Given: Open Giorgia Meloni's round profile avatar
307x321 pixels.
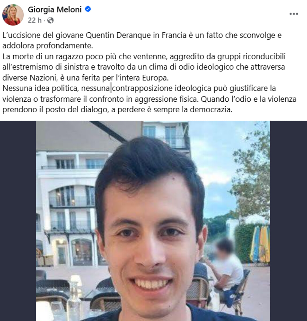Looking at the screenshot, I should click(13, 15).
